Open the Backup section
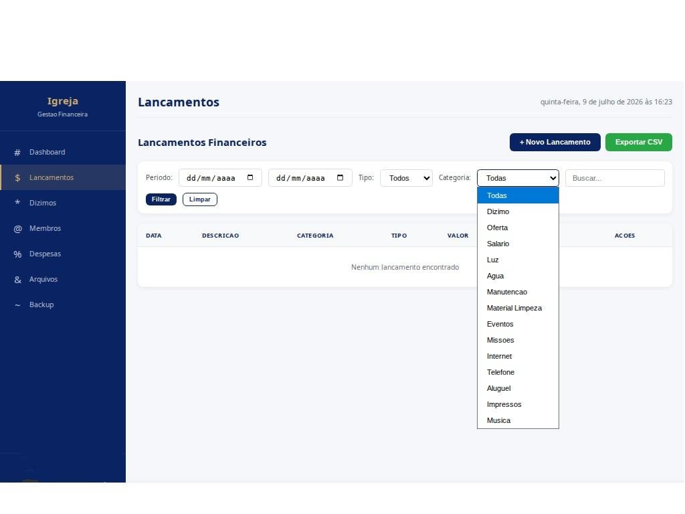The height and width of the screenshot is (514, 685). point(63,305)
